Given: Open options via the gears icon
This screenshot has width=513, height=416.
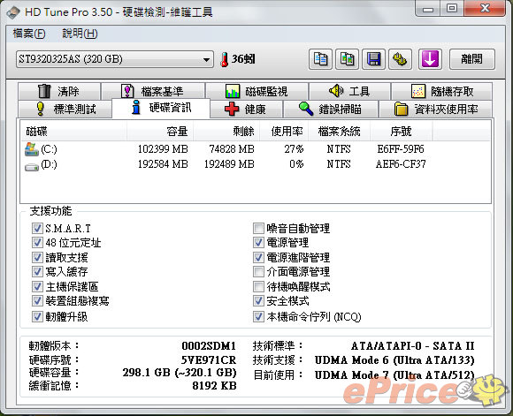Looking at the screenshot, I should (400, 59).
